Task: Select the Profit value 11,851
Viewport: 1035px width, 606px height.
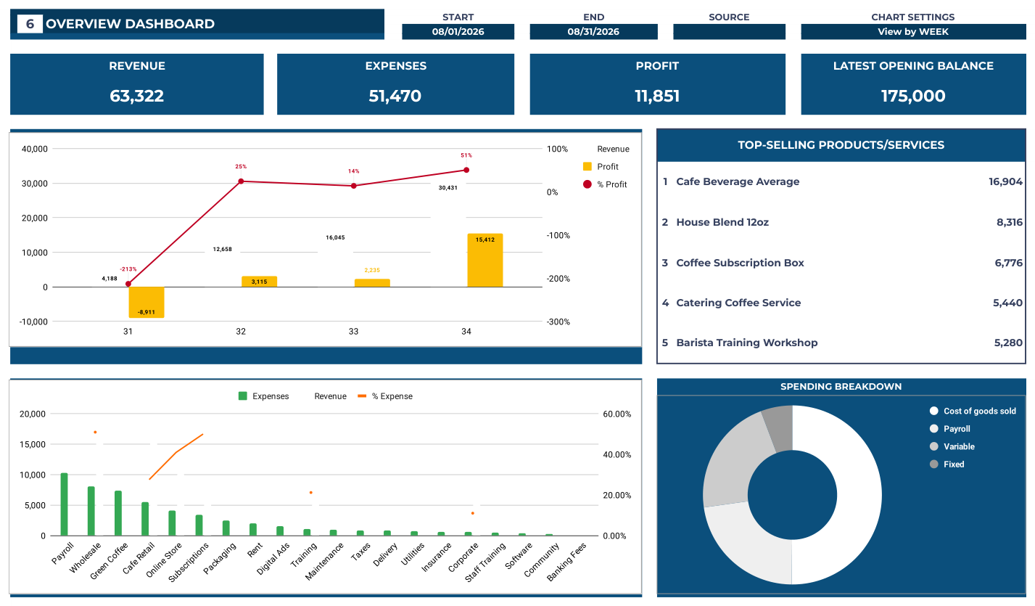Action: [x=657, y=96]
